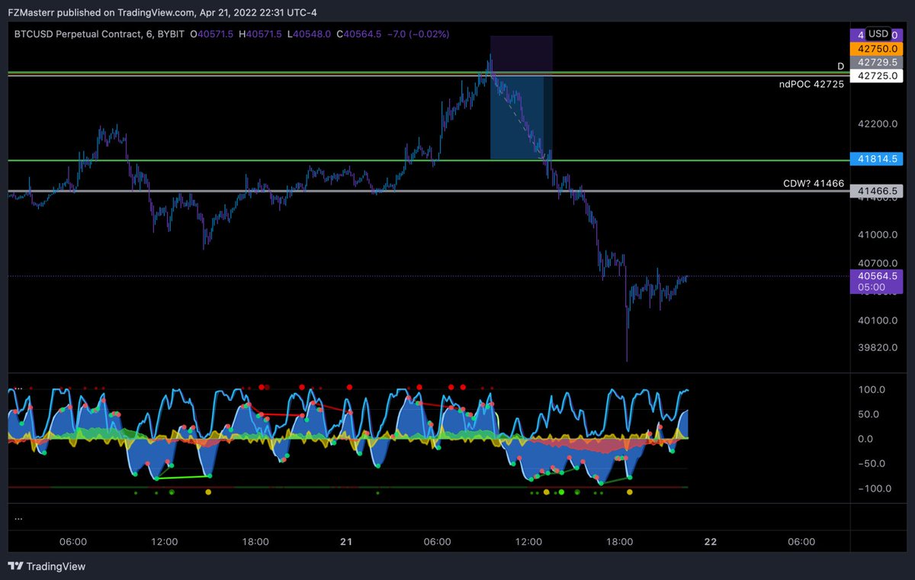Click the 'ndPOC 42725' line label
The width and height of the screenshot is (915, 580).
(x=813, y=84)
